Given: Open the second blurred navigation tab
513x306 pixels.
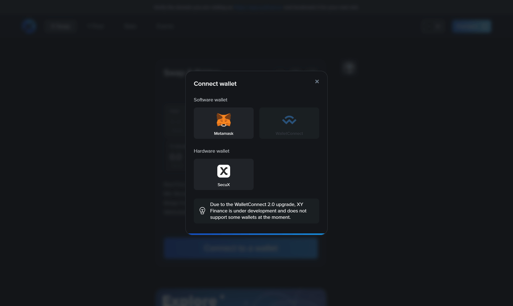Looking at the screenshot, I should coord(95,26).
